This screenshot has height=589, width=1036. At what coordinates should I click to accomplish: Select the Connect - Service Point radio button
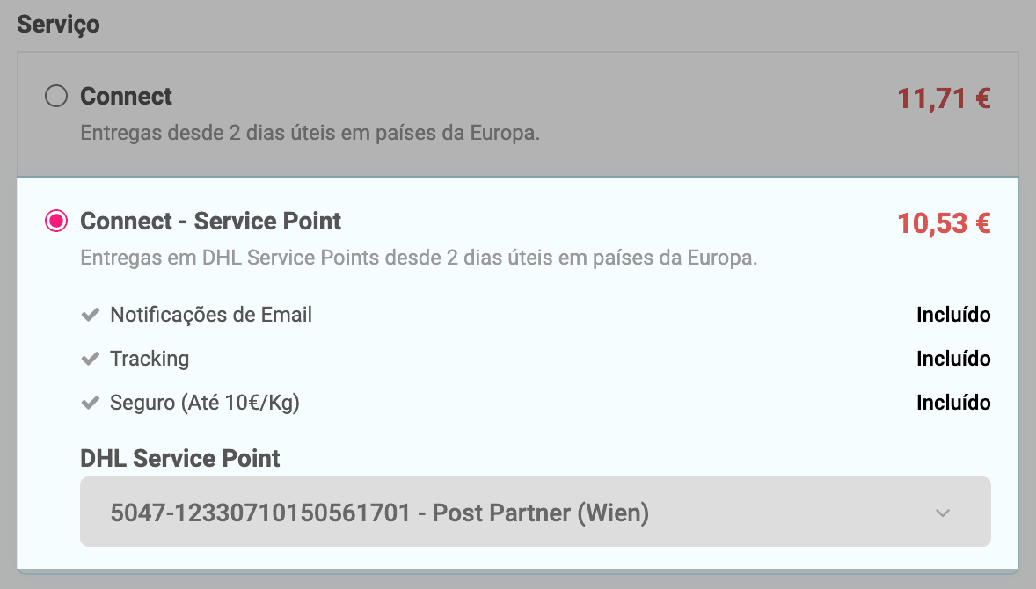(x=56, y=222)
